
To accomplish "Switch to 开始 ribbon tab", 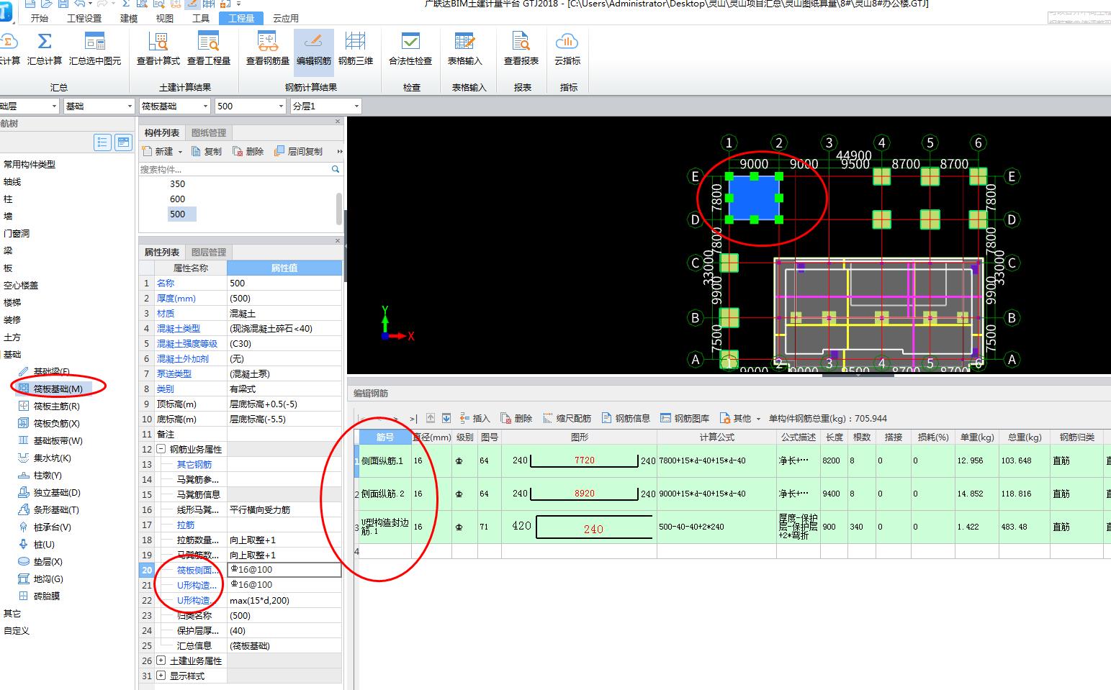I will click(40, 19).
